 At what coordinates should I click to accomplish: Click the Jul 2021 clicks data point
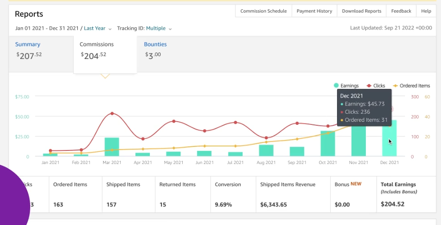[x=235, y=123]
